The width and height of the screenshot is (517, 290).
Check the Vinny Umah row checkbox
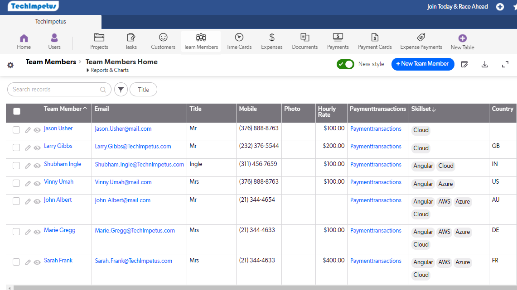click(16, 183)
